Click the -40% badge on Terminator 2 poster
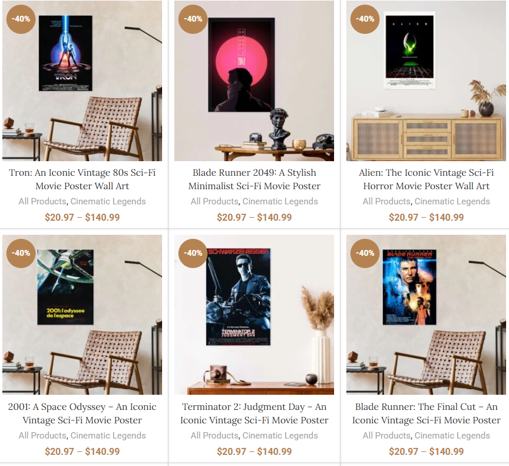The height and width of the screenshot is (466, 509). tap(193, 253)
